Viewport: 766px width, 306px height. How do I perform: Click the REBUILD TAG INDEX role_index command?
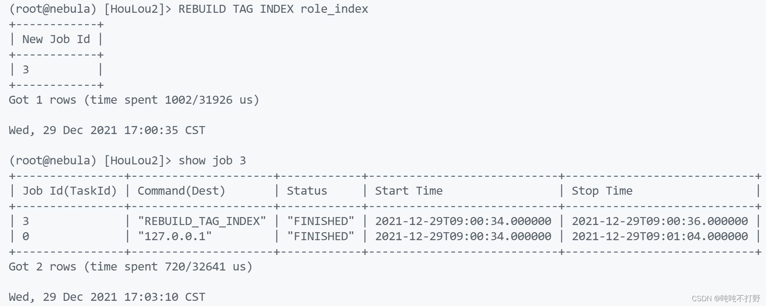273,9
